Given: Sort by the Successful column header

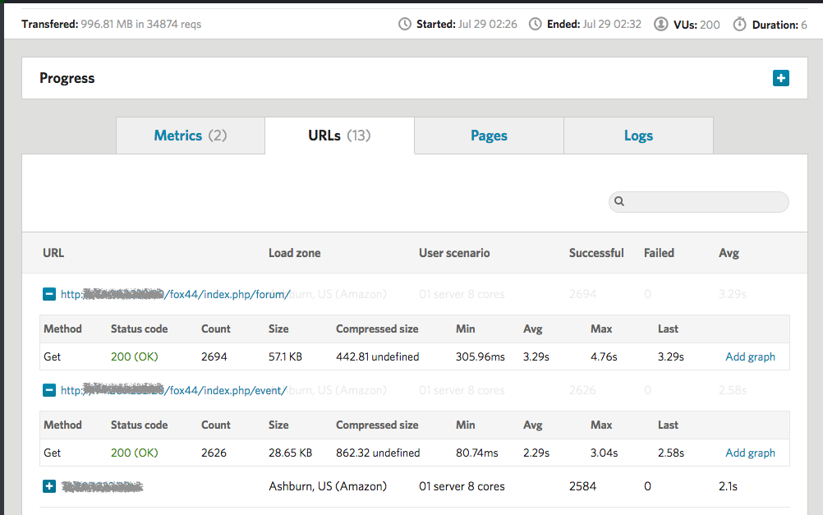Looking at the screenshot, I should click(x=596, y=253).
